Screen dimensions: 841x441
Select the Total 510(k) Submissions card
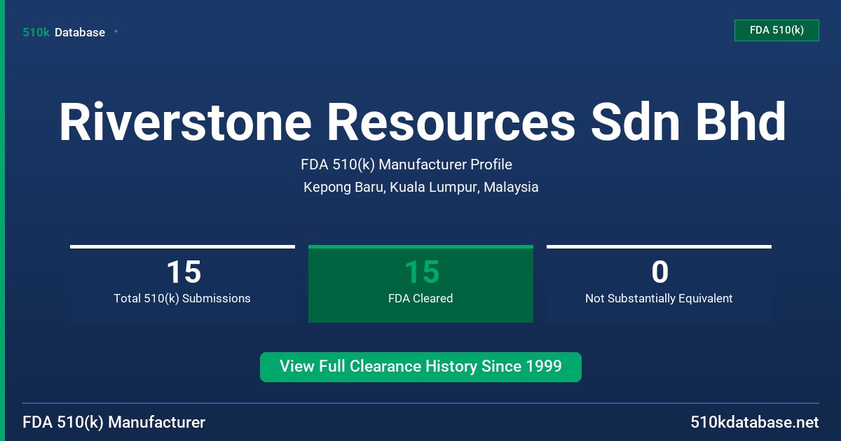(x=182, y=283)
